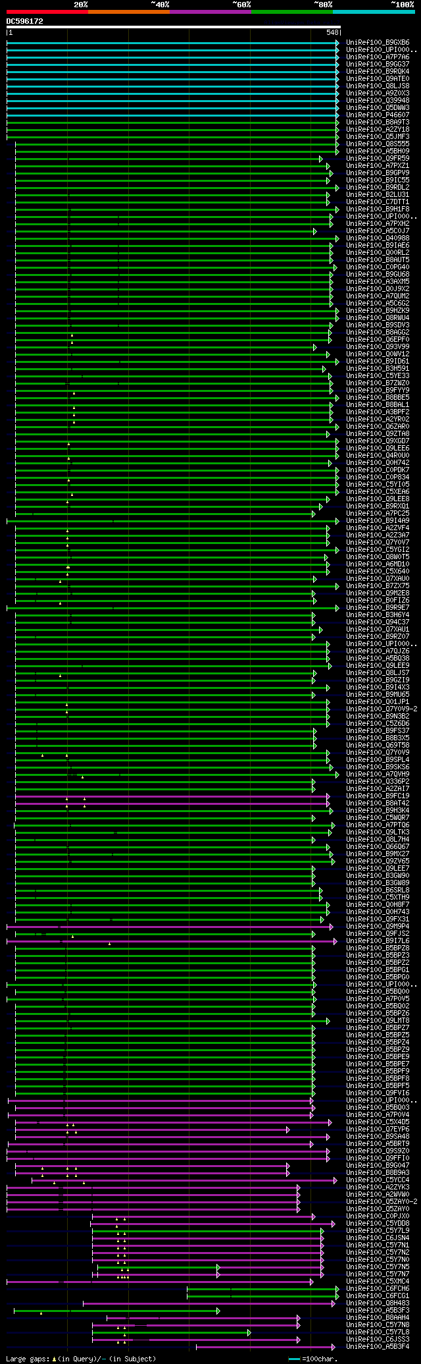Click hit label UniRef100_A2ZY18
421x1364 pixels.
[x=378, y=130]
